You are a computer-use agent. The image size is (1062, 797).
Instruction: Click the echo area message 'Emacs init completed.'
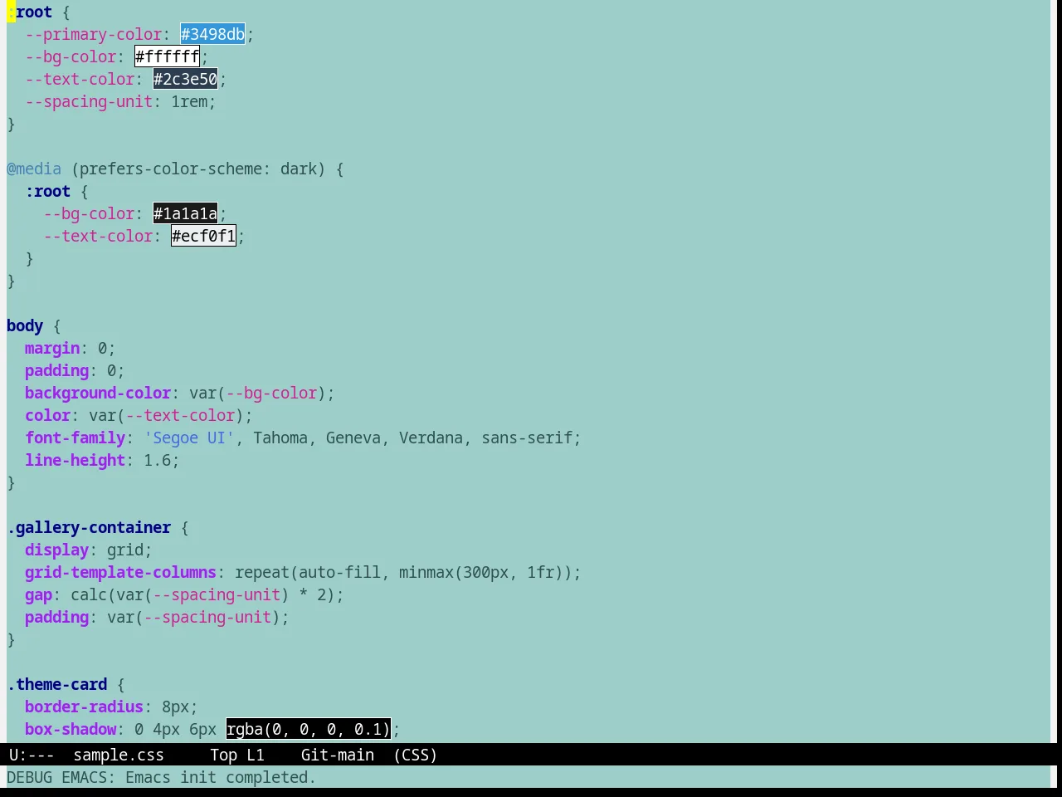pyautogui.click(x=221, y=777)
